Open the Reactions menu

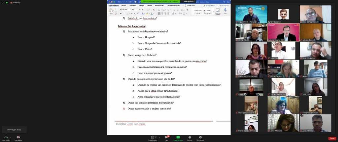(x=200, y=137)
